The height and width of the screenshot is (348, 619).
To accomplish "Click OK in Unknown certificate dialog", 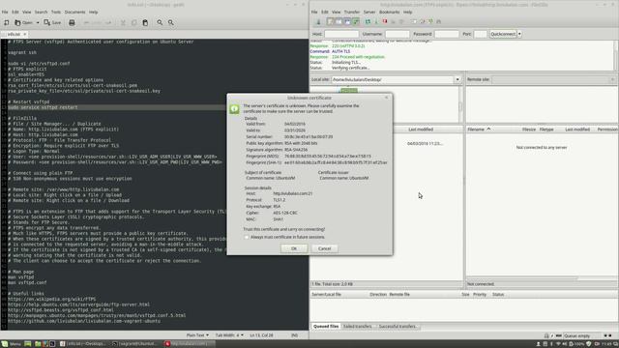I will tap(294, 248).
